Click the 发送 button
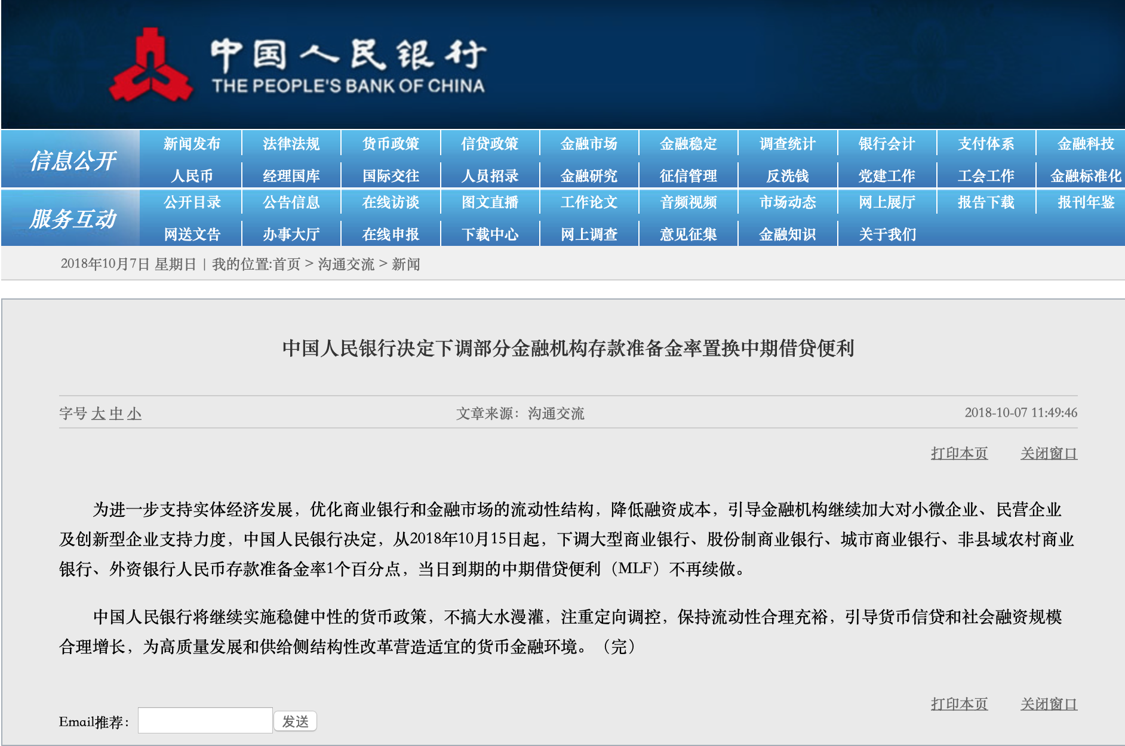Screen dimensions: 1125x746 pos(295,722)
